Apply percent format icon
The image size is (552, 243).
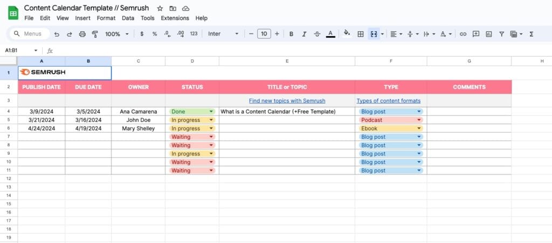click(x=155, y=34)
